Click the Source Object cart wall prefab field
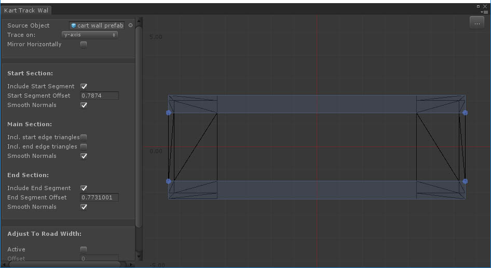Viewport: 491px width, 268px height. pos(97,25)
